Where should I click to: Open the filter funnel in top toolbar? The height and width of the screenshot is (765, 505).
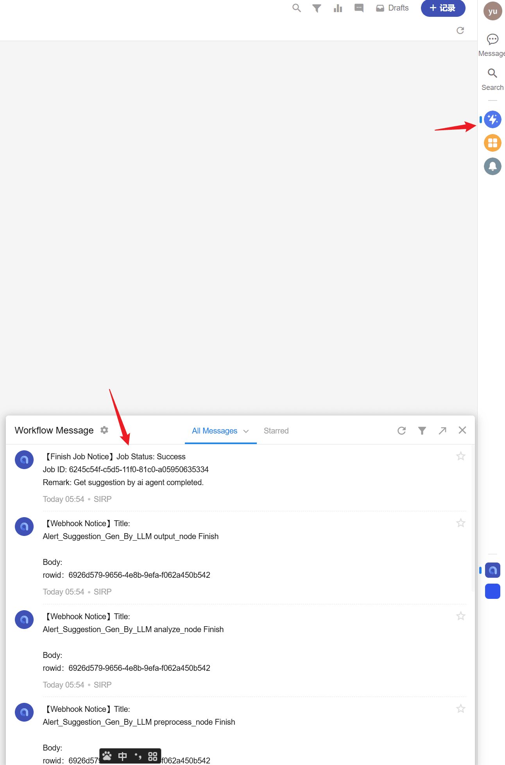(317, 8)
